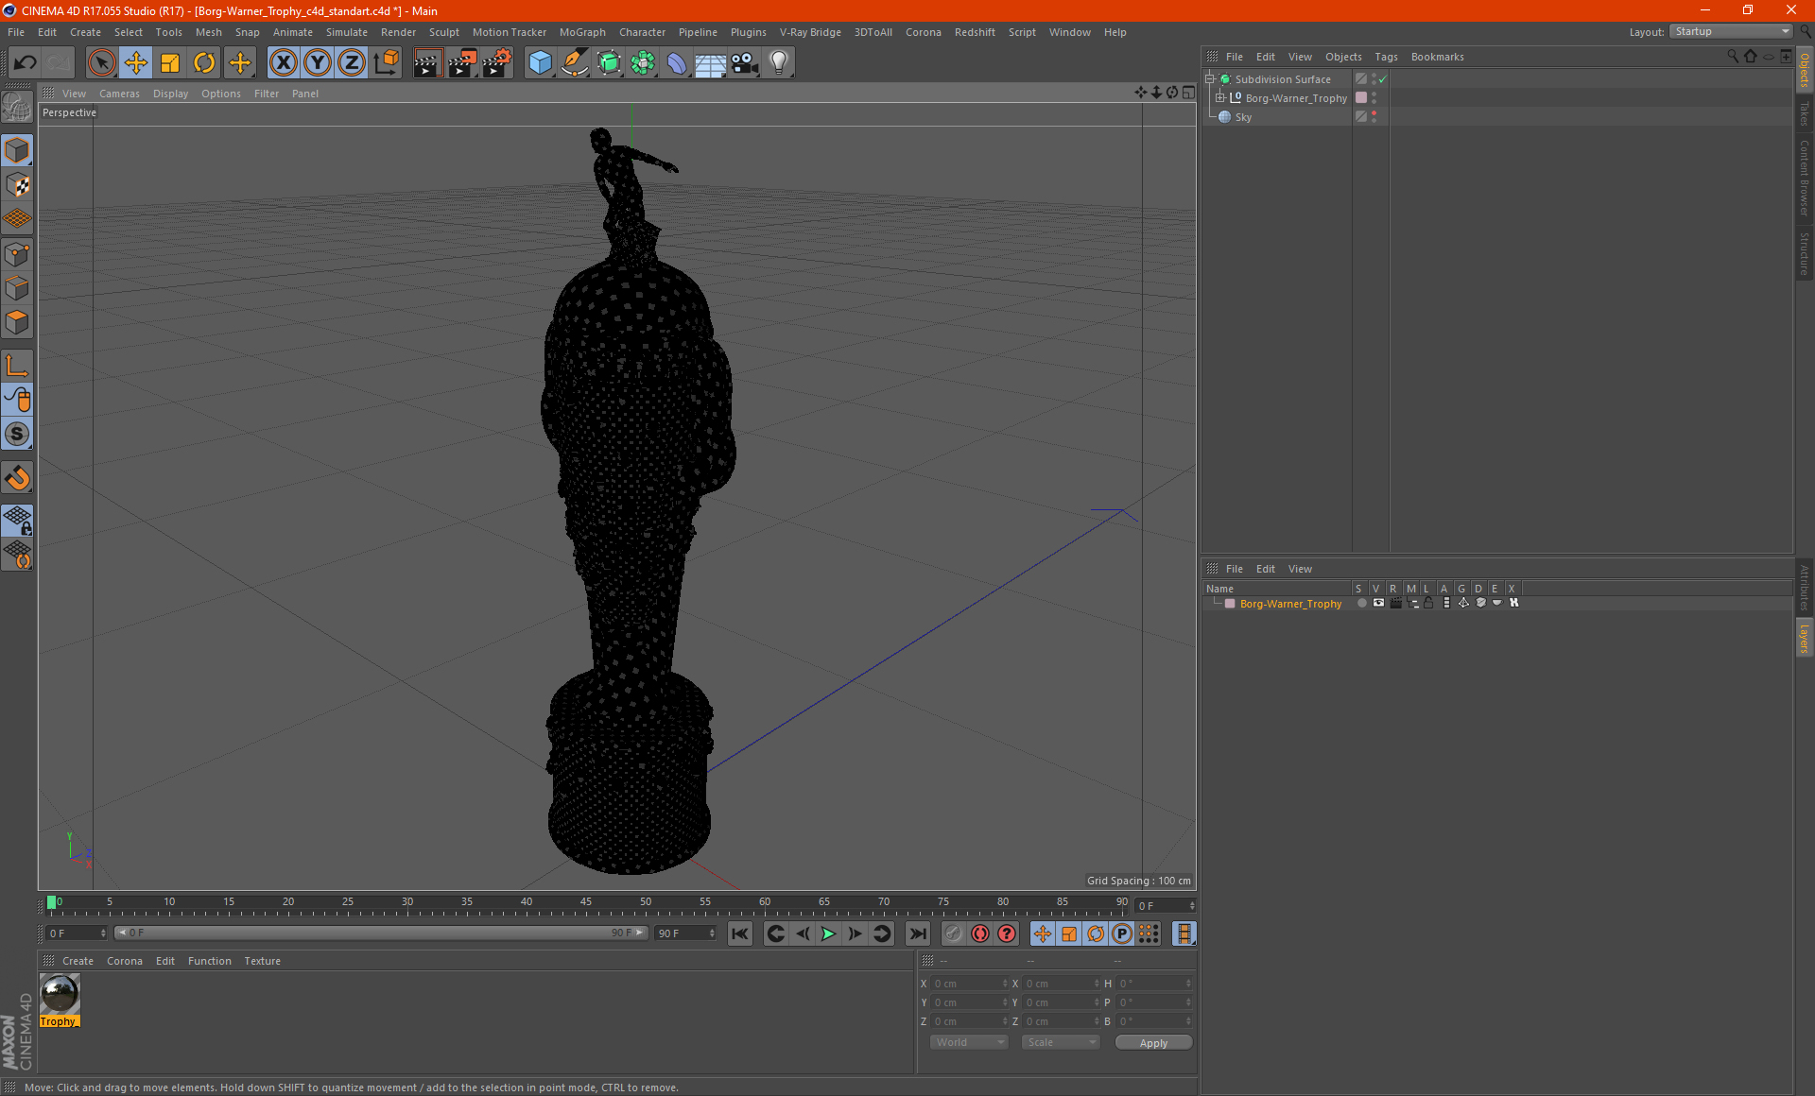The image size is (1815, 1096).
Task: Play animation forward
Action: pos(828,933)
